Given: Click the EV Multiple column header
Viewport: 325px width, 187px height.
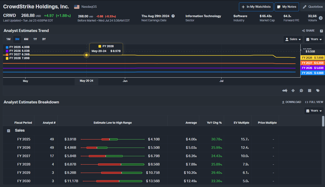Looking at the screenshot, I should click(241, 123).
